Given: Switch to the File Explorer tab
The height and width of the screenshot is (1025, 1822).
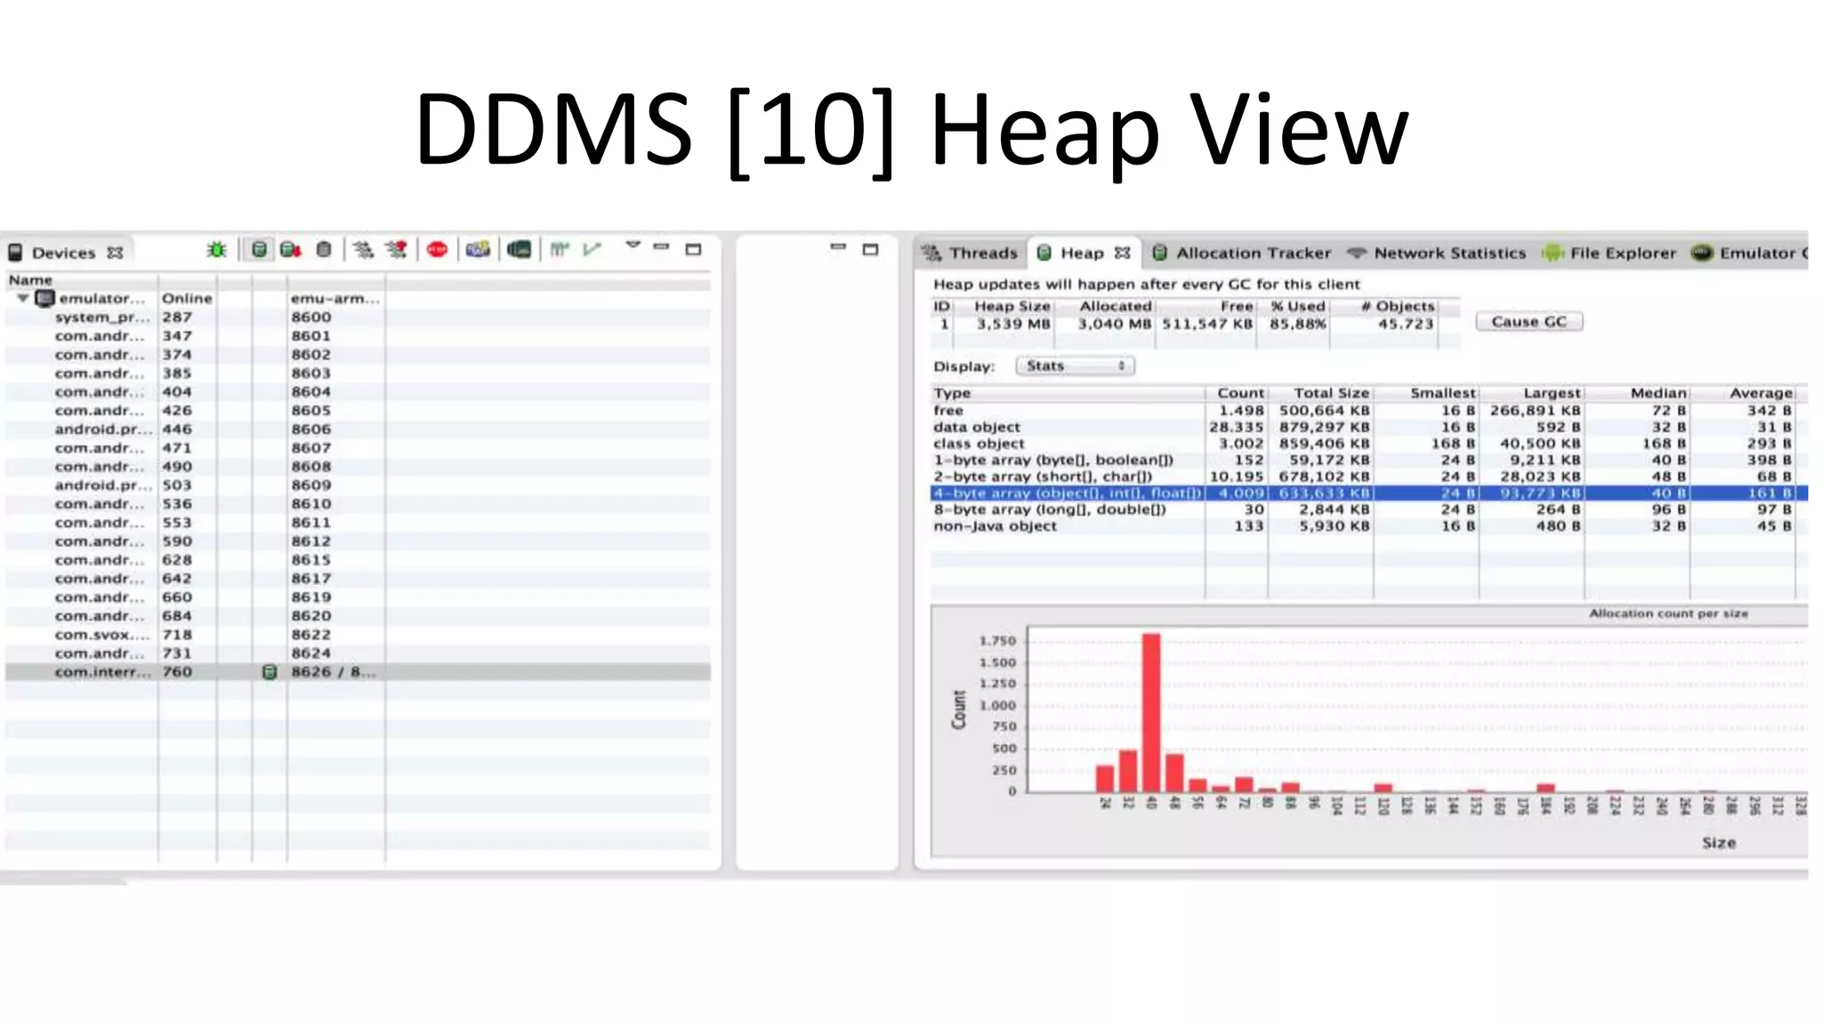Looking at the screenshot, I should [x=1609, y=253].
